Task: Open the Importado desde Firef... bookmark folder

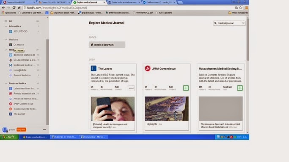Action: pos(63,13)
